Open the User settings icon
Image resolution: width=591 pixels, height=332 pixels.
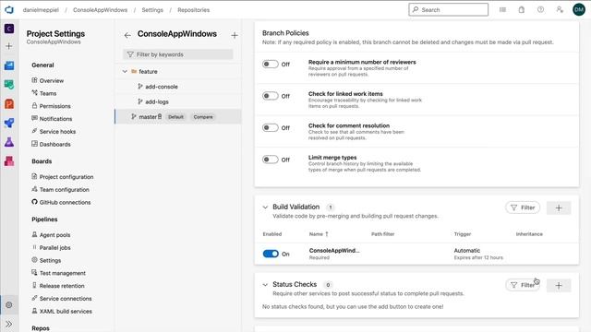[560, 10]
